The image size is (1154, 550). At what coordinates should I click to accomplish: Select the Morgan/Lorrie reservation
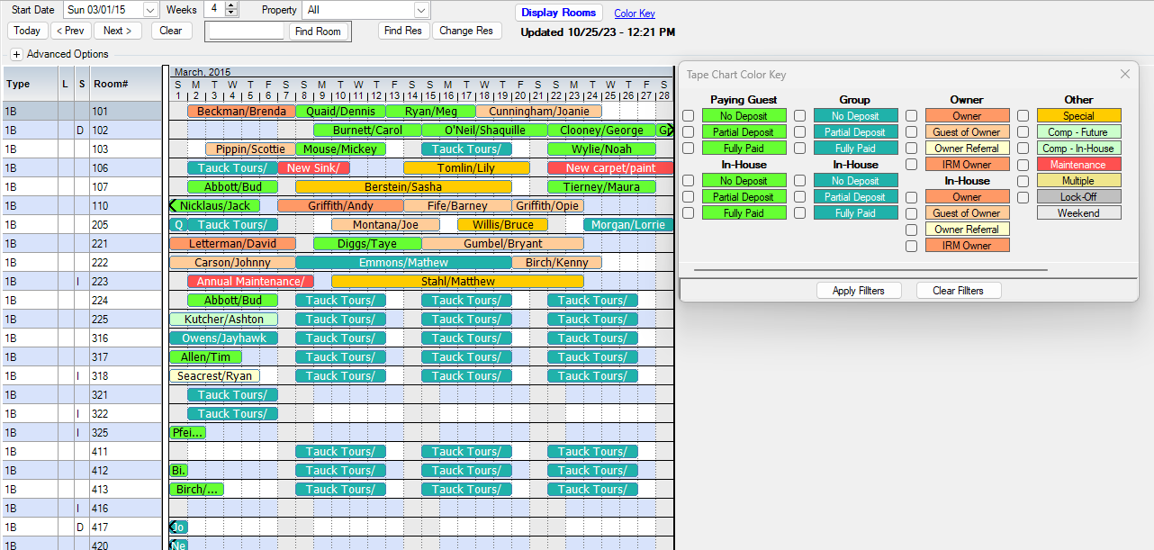pos(628,225)
